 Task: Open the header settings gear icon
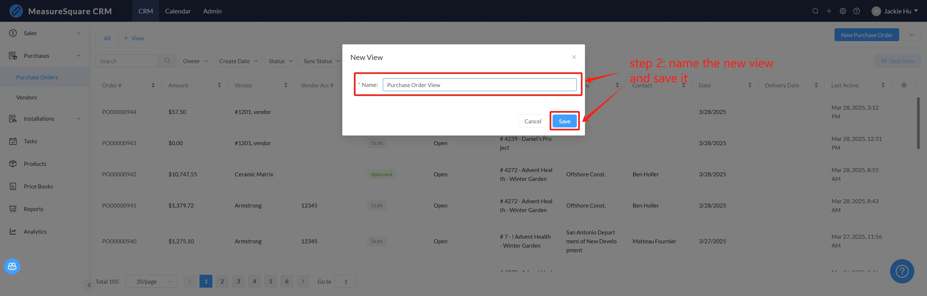(x=842, y=11)
